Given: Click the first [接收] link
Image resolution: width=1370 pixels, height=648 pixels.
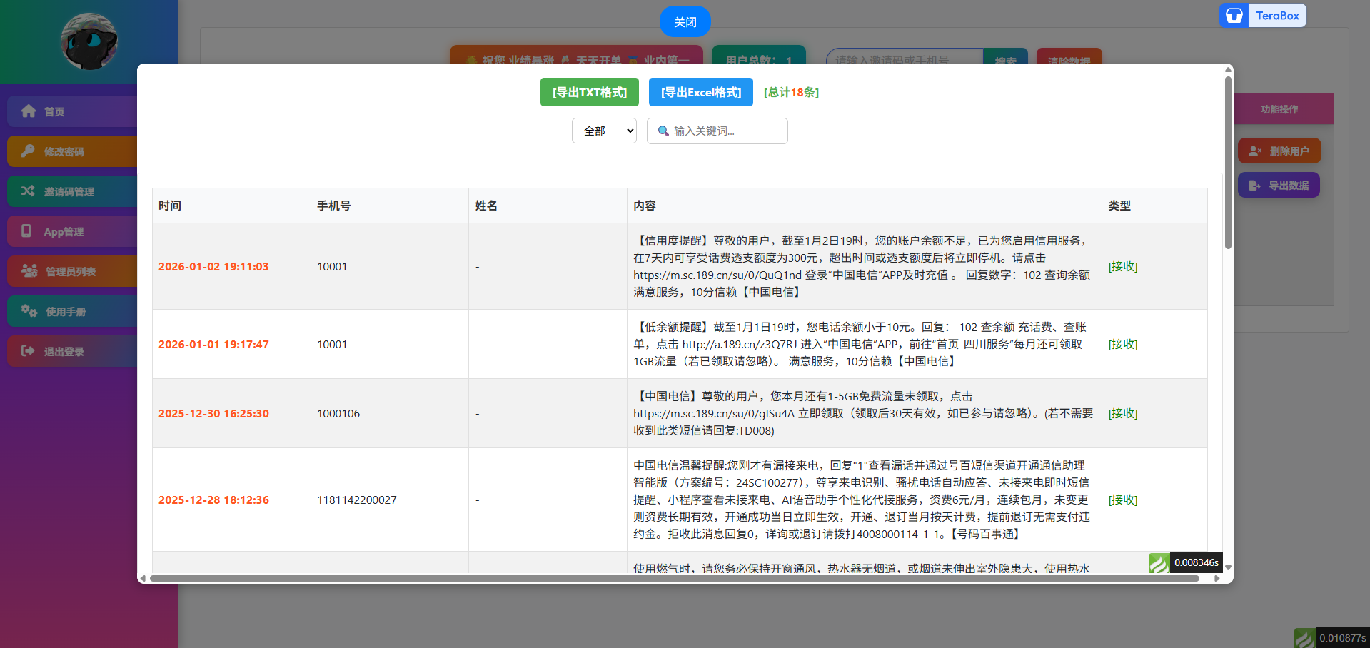Looking at the screenshot, I should tap(1122, 266).
